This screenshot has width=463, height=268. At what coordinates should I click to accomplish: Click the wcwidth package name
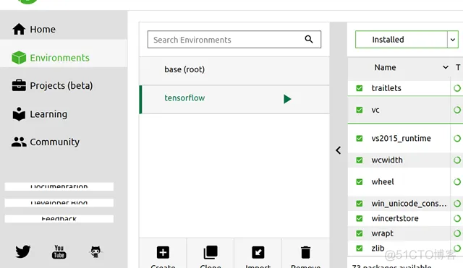(x=387, y=160)
